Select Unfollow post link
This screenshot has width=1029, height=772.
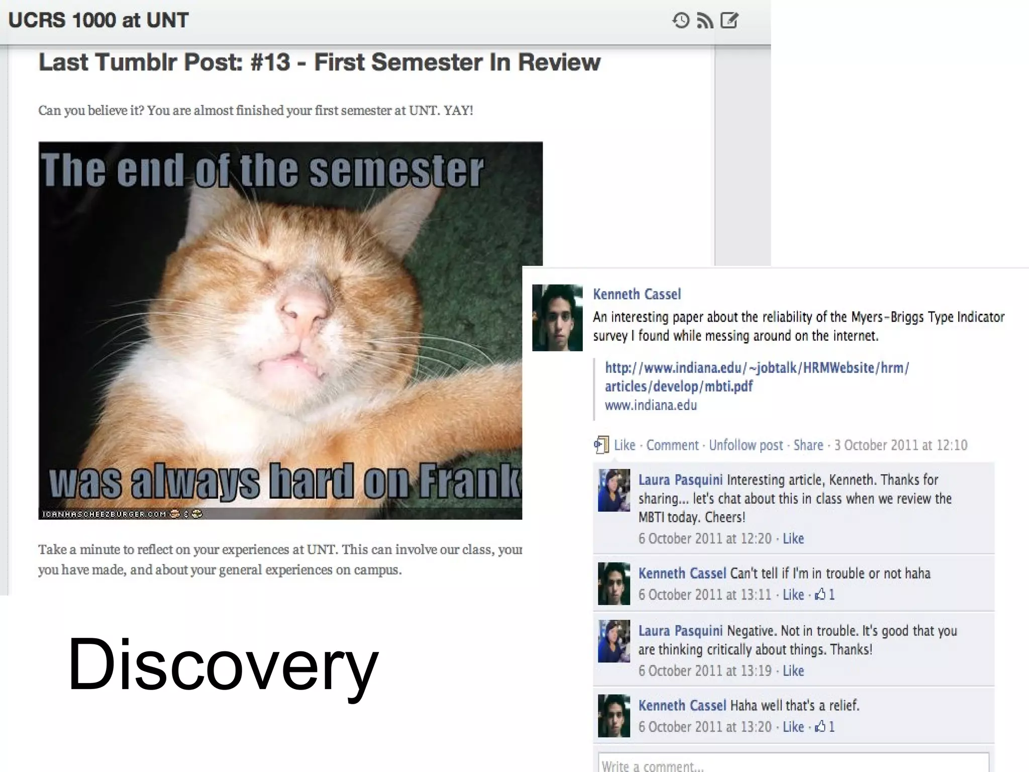tap(746, 445)
